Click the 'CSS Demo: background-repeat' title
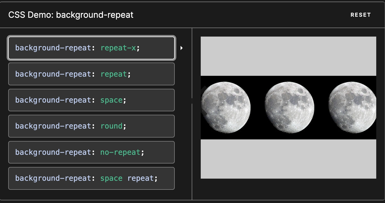 click(x=71, y=15)
